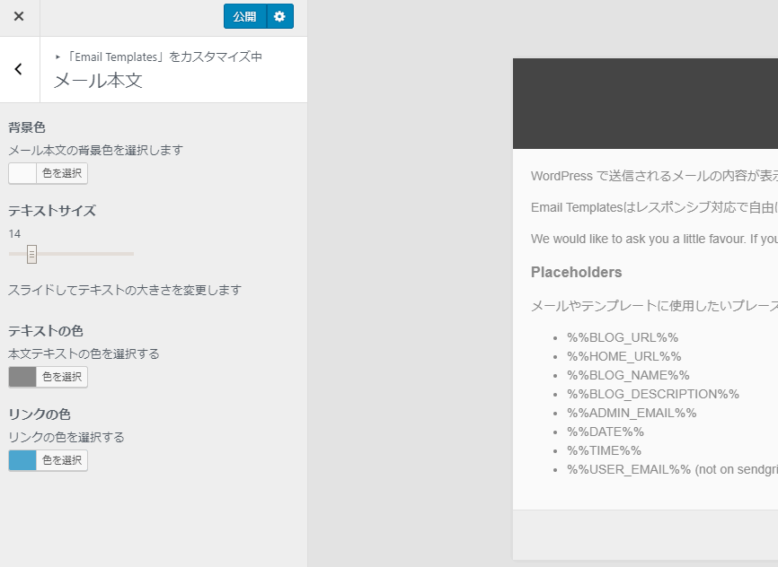
Task: Close the customizer with the X icon
Action: (x=19, y=16)
